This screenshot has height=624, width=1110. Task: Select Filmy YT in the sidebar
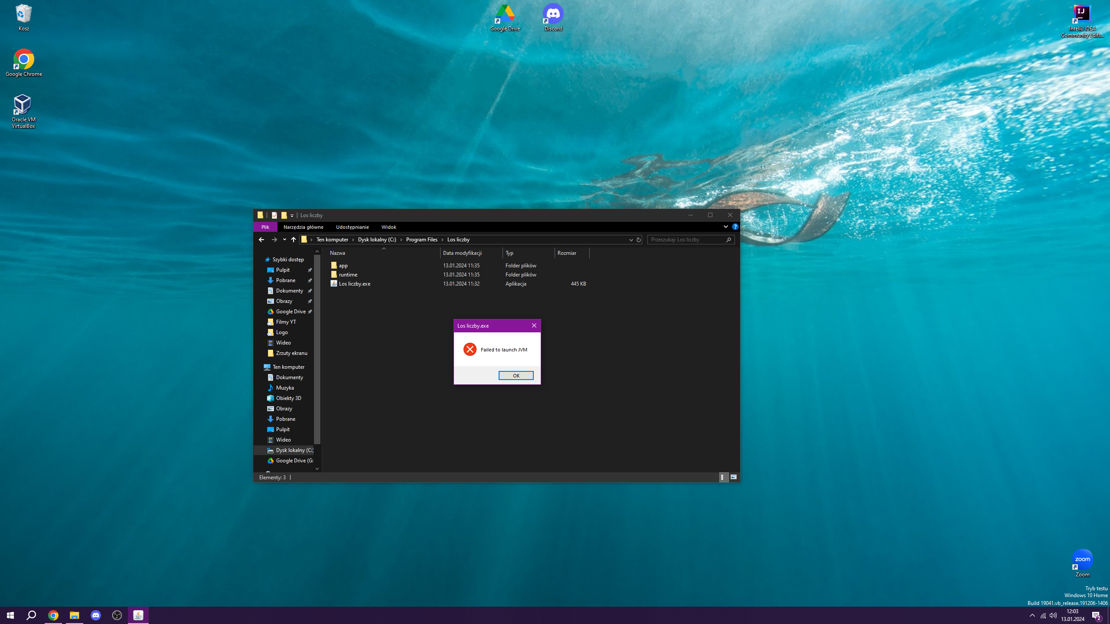point(286,322)
